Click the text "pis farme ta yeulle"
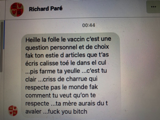160x120 pixels. click(55, 71)
